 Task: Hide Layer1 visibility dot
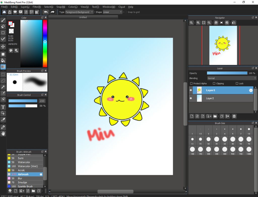191,90
